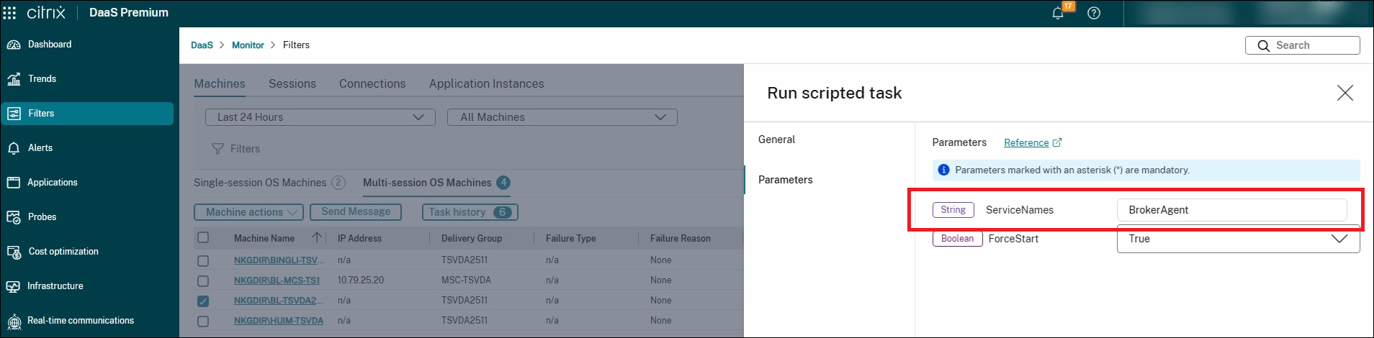Check the box for NKGDIR\BINGLI-TSV row
This screenshot has height=338, width=1374.
(x=203, y=260)
